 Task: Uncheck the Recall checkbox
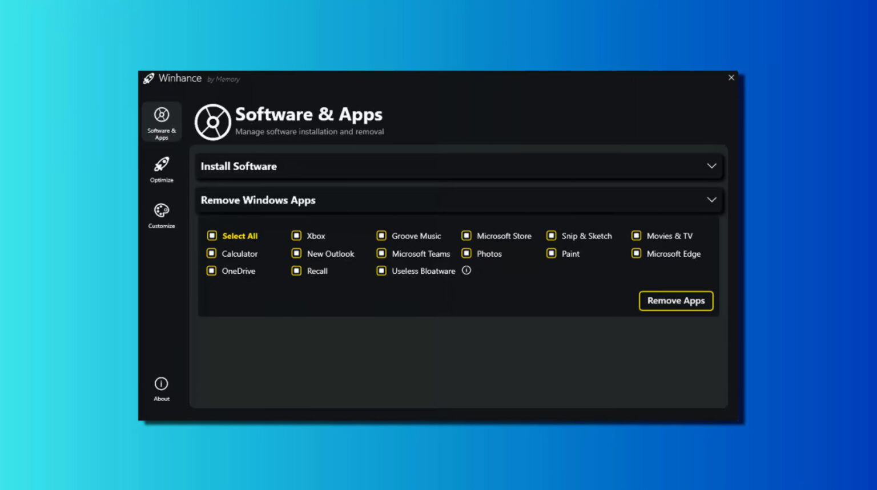296,271
